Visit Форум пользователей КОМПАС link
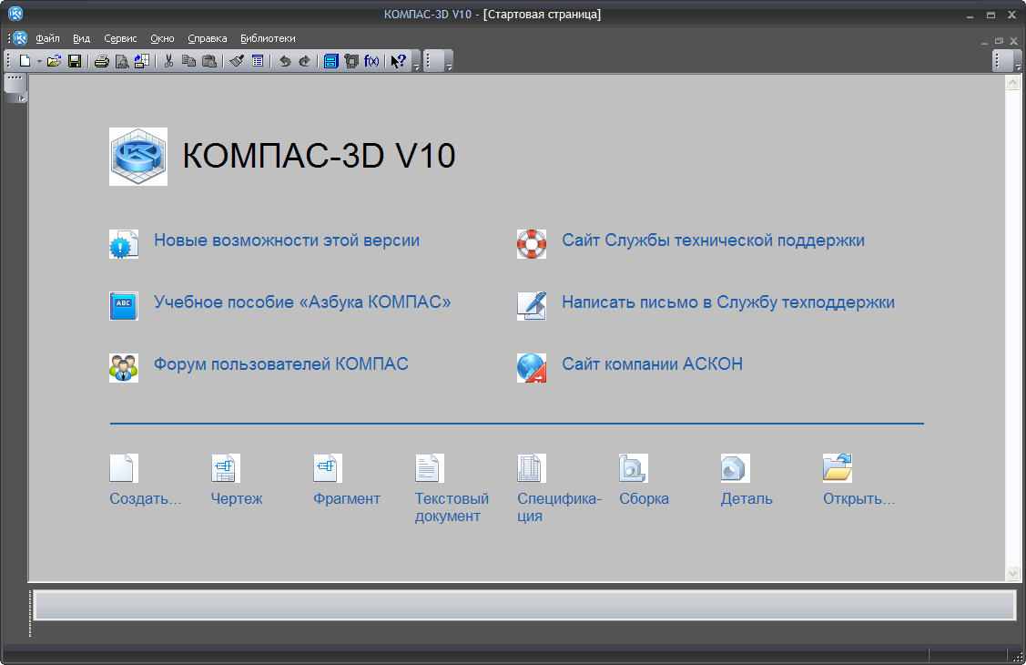Screen dimensions: 1026x665 pyautogui.click(x=280, y=363)
